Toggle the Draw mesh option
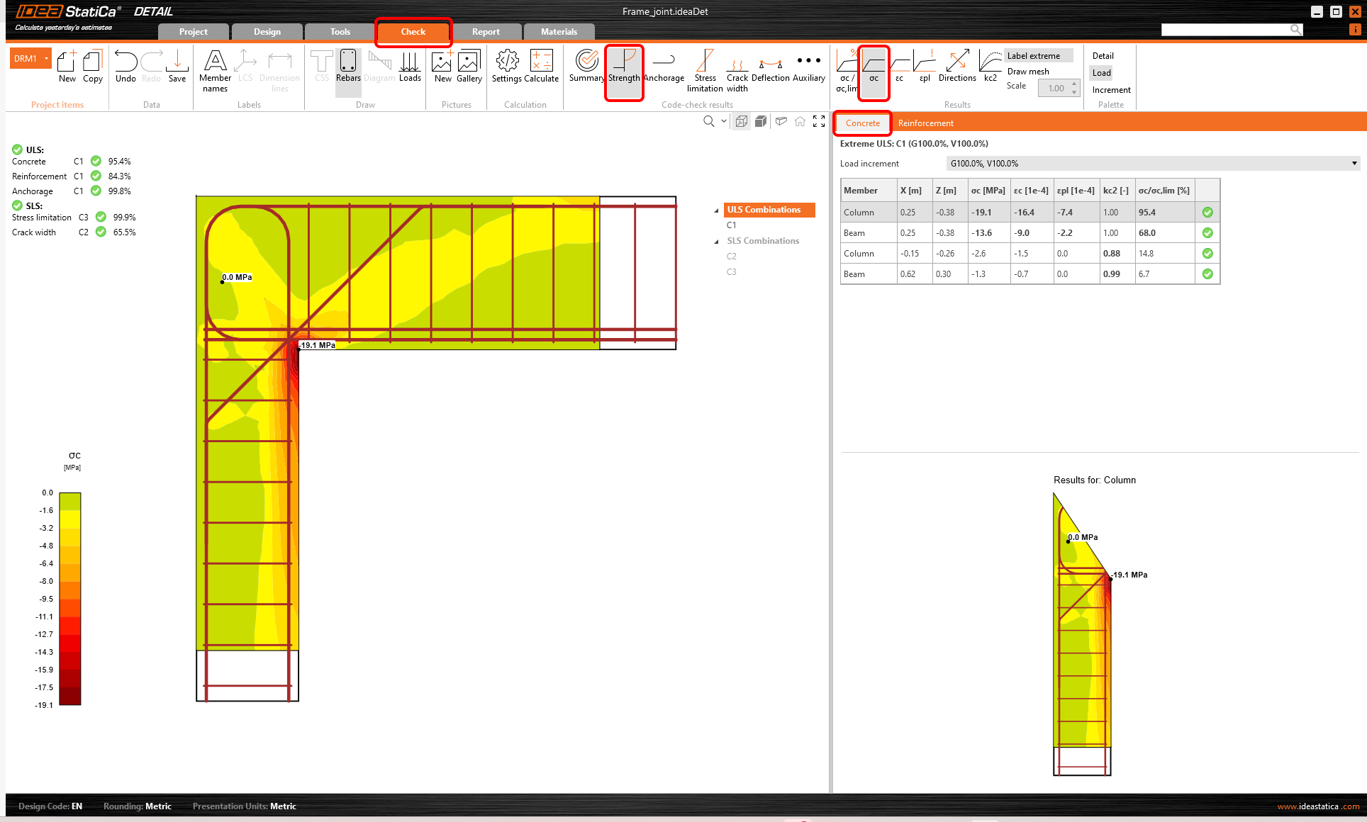This screenshot has height=822, width=1367. pos(1028,72)
